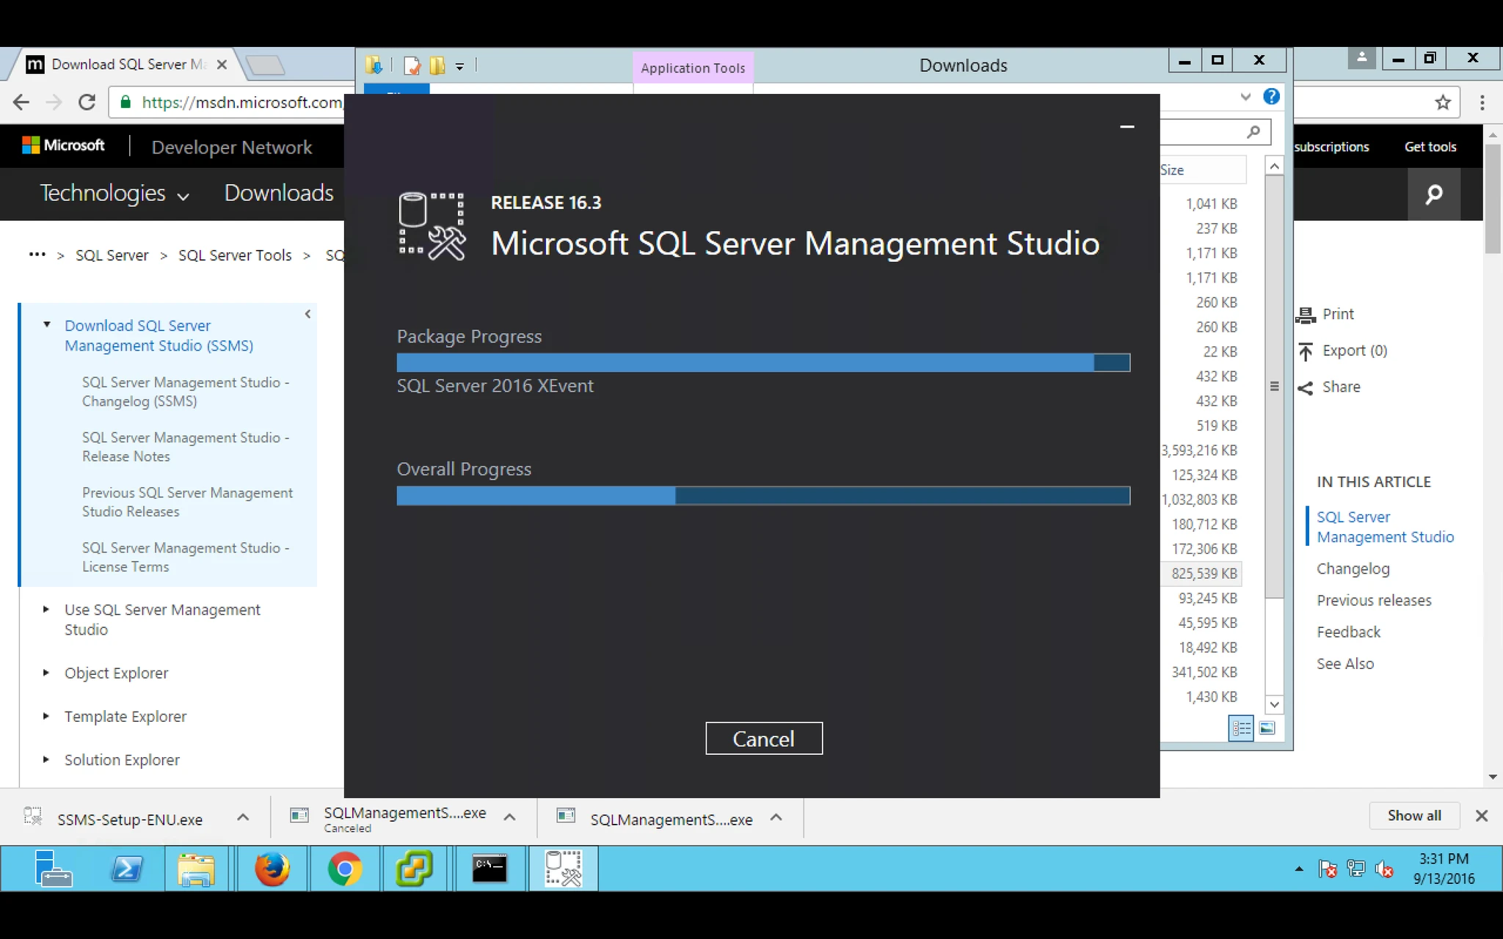Open the Technologies dropdown menu
This screenshot has height=939, width=1503.
[x=114, y=193]
